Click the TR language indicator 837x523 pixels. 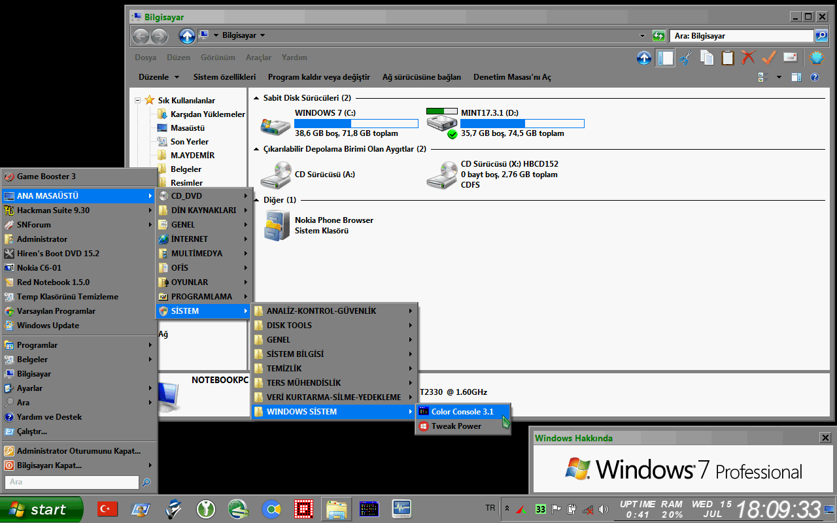click(x=490, y=508)
